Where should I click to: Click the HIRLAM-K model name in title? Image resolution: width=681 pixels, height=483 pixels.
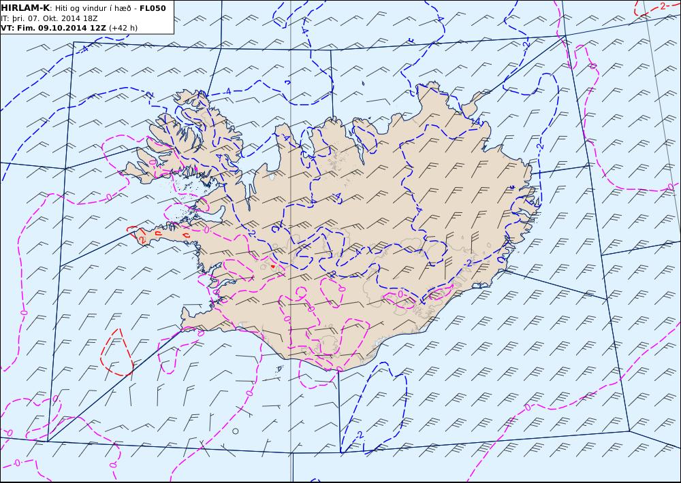(25, 8)
